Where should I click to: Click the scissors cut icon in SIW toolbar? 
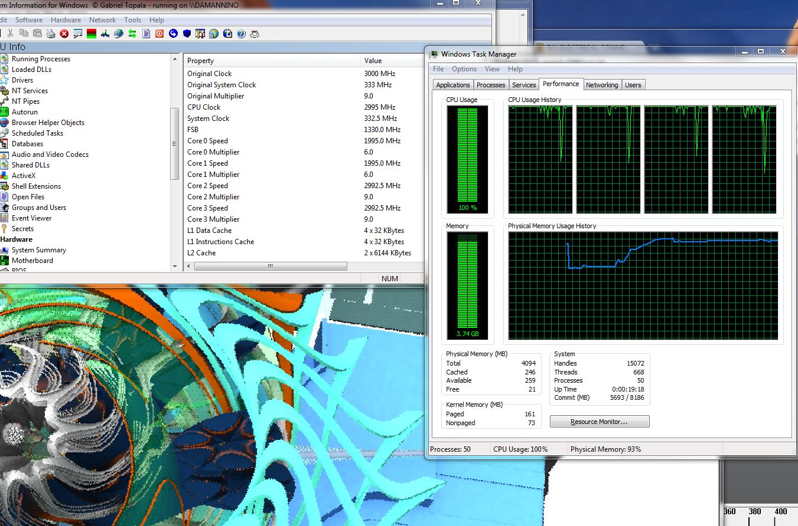[x=10, y=34]
